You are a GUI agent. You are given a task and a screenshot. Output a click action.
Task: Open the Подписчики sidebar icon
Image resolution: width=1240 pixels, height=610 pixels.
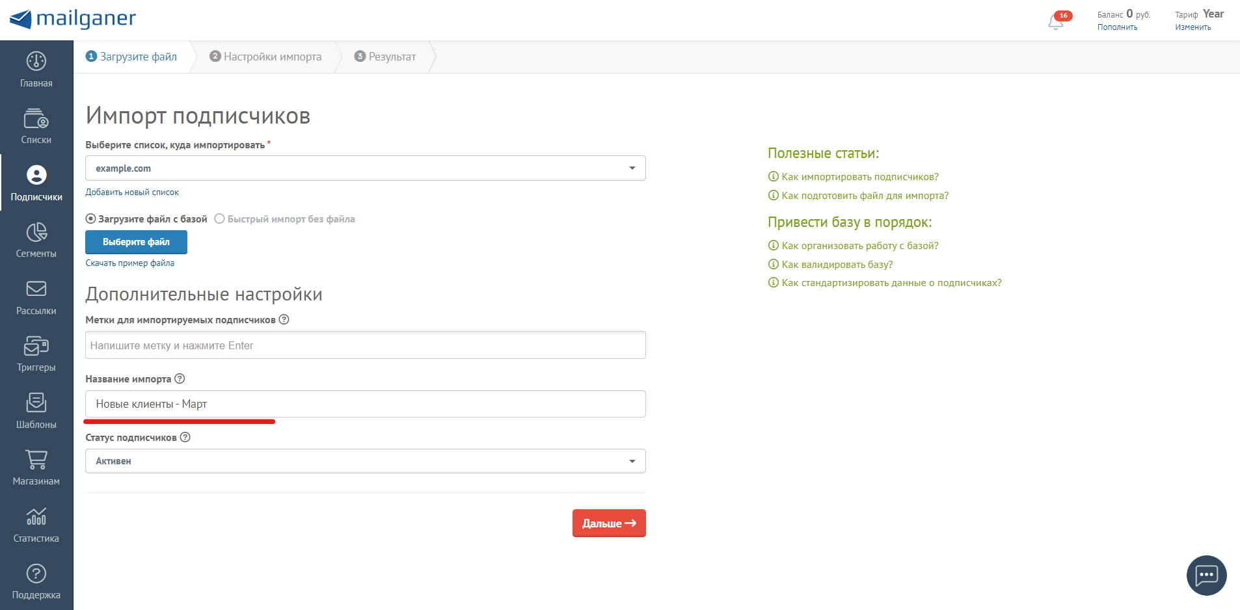point(36,175)
